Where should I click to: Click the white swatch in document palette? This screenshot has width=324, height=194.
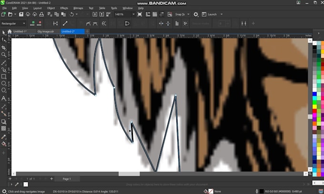26,184
